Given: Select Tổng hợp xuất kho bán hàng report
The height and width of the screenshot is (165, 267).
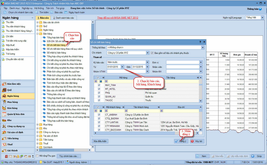Looking at the screenshot, I should [x=60, y=121].
